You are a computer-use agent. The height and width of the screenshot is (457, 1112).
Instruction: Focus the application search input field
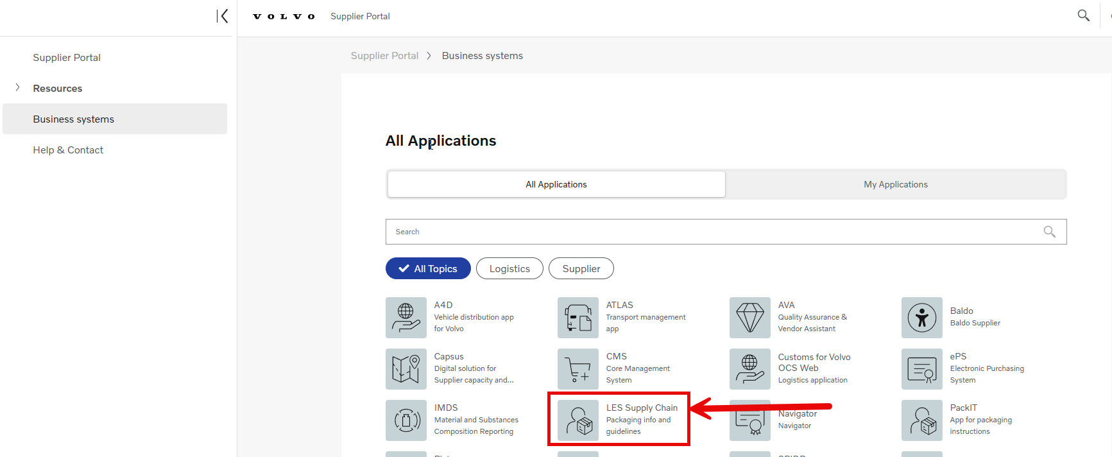(x=726, y=232)
